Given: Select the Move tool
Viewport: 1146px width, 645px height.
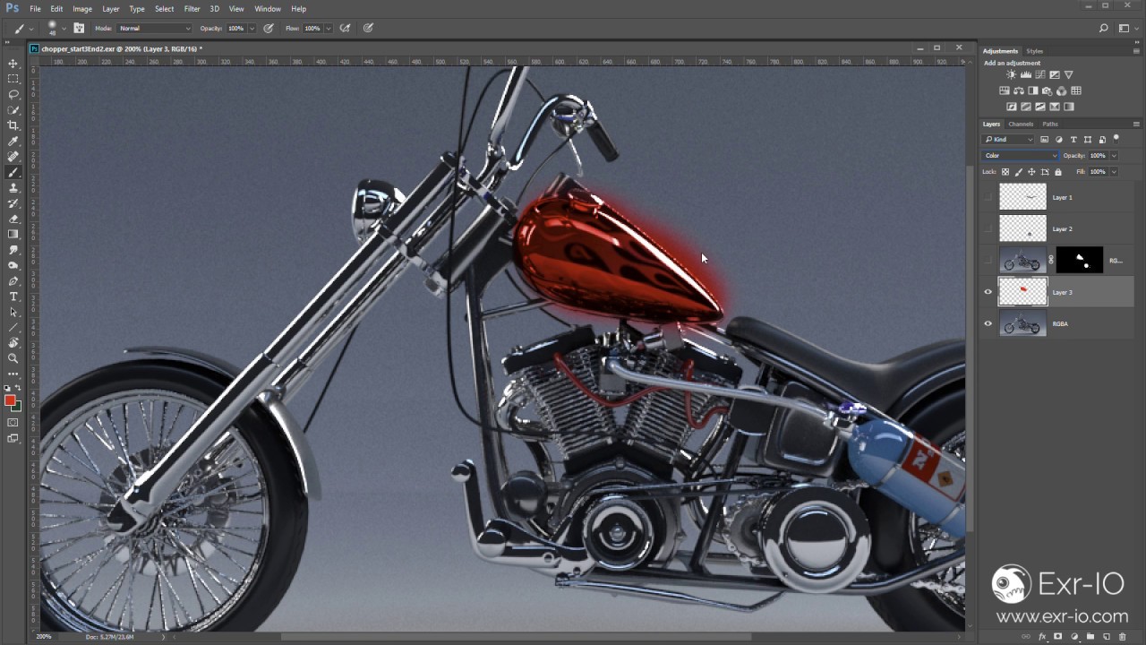Looking at the screenshot, I should (13, 64).
